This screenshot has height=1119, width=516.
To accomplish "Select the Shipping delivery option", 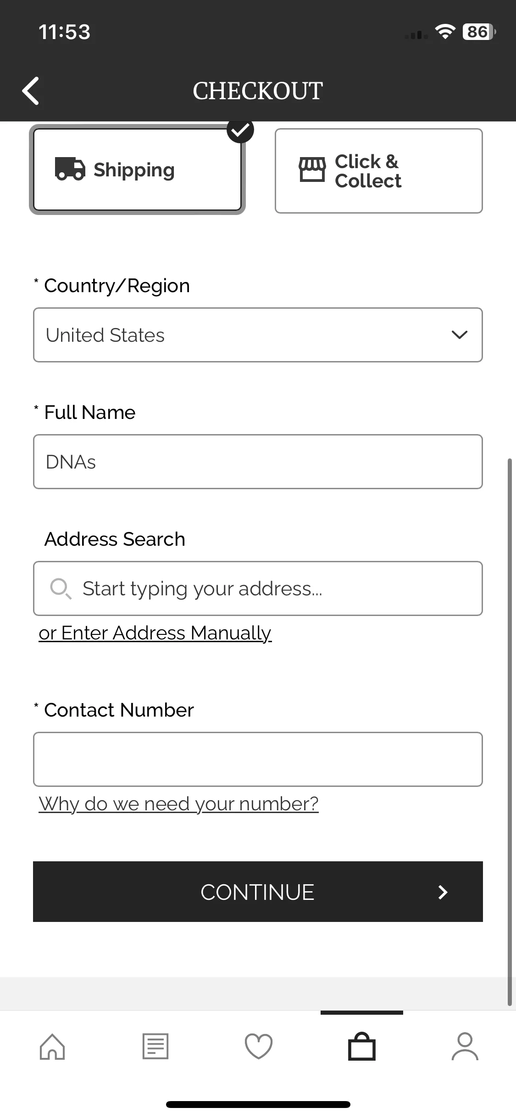I will click(137, 170).
